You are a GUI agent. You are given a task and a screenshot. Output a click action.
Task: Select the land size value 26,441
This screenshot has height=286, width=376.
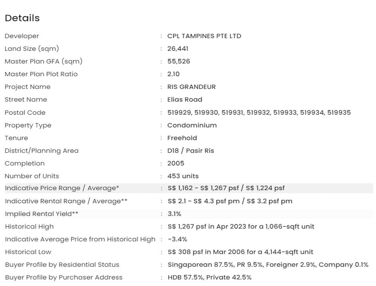click(x=178, y=49)
